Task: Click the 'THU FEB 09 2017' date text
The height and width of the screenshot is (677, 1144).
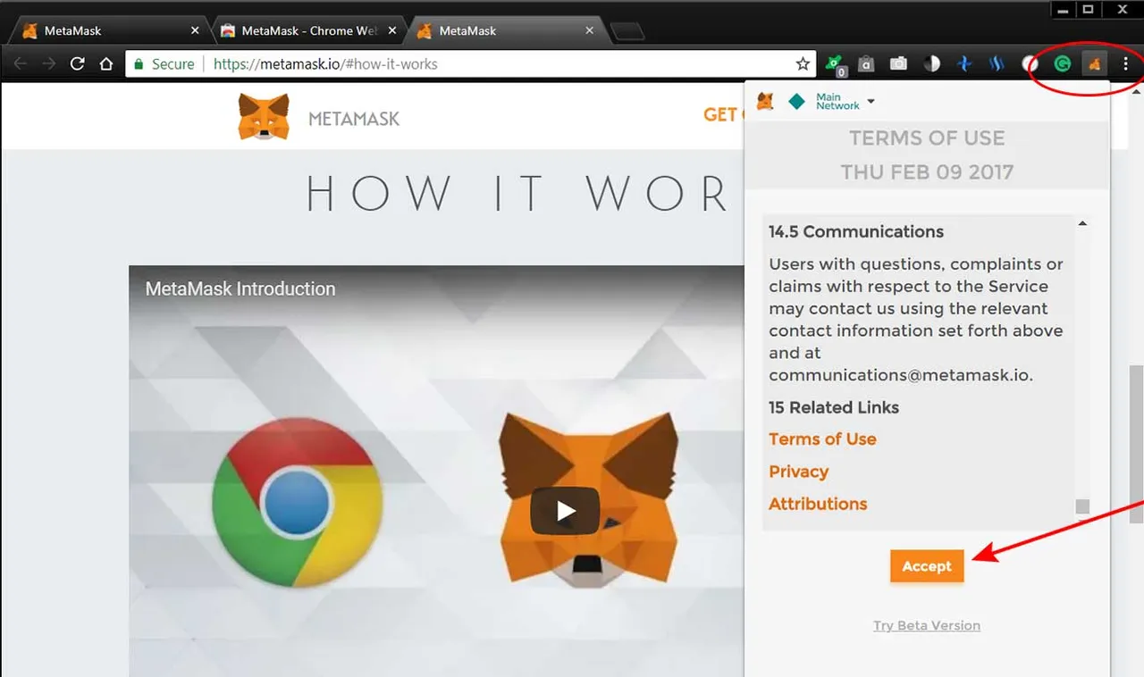Action: pos(927,171)
